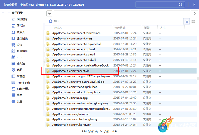This screenshot has width=199, height=135.
Task: Select AppDomain-com.tencent.qqmail folder
Action: [x=74, y=55]
